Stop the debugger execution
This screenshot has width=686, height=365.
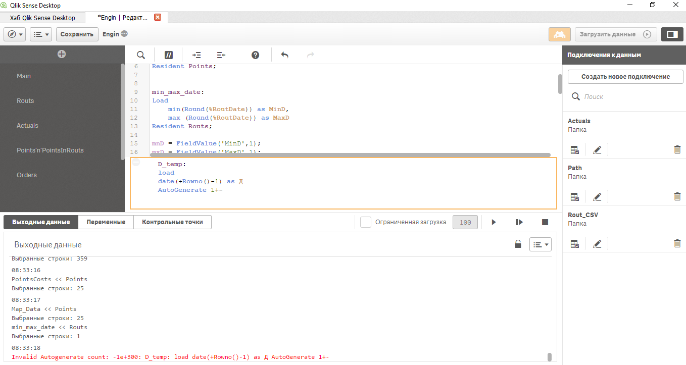pos(545,222)
